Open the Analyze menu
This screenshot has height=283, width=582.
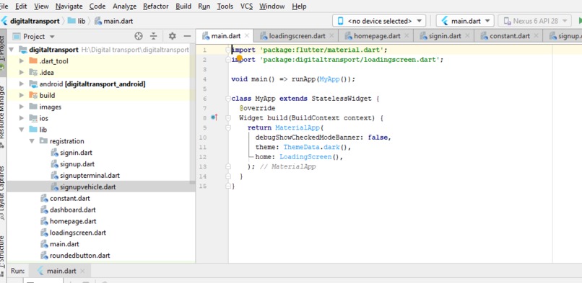pos(124,6)
